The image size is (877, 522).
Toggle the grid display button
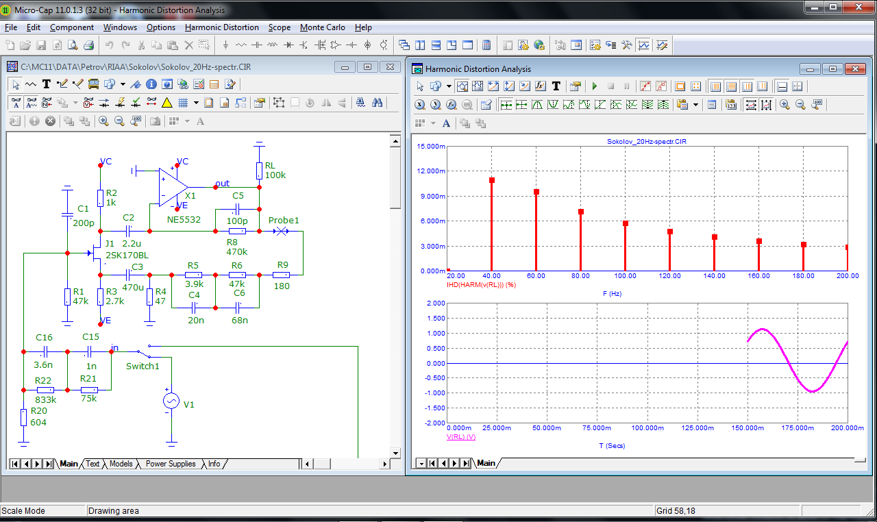[x=183, y=103]
